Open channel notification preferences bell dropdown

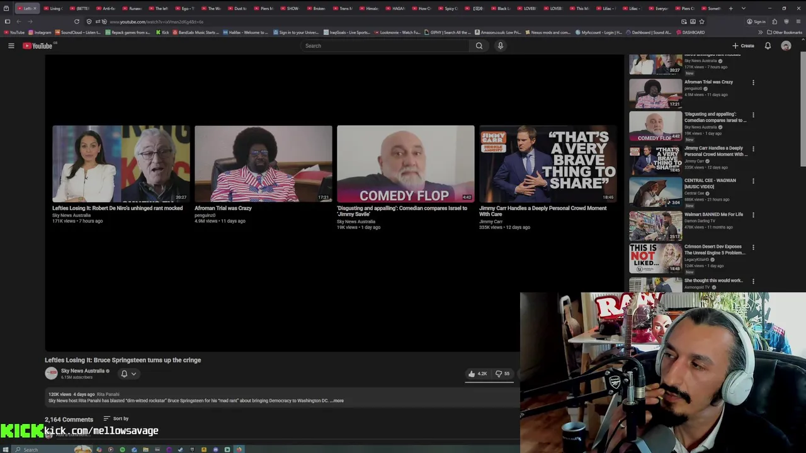tap(128, 374)
